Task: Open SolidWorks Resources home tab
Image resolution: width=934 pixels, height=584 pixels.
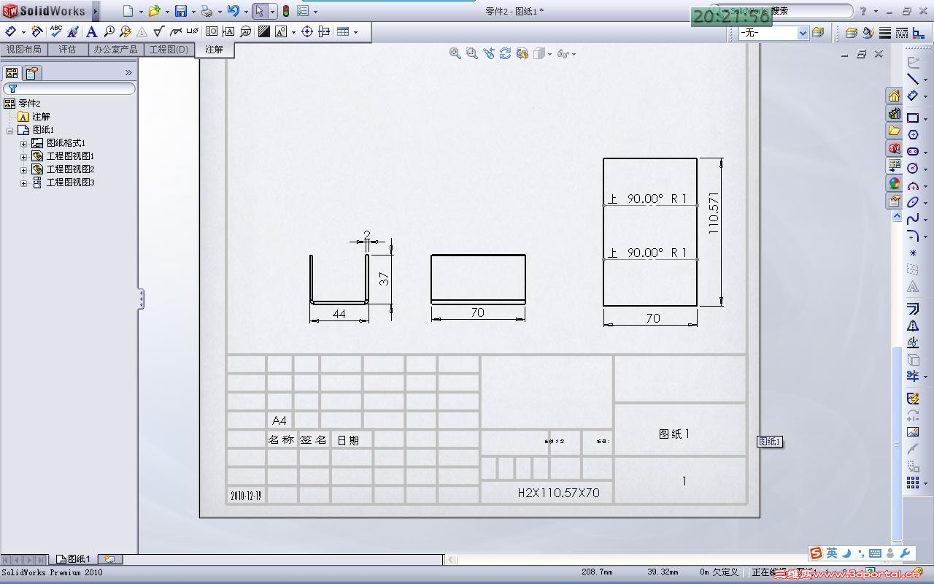Action: tap(894, 96)
